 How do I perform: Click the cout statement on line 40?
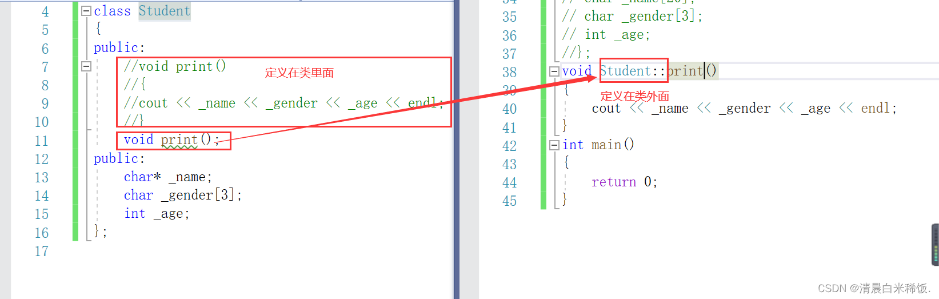(744, 109)
